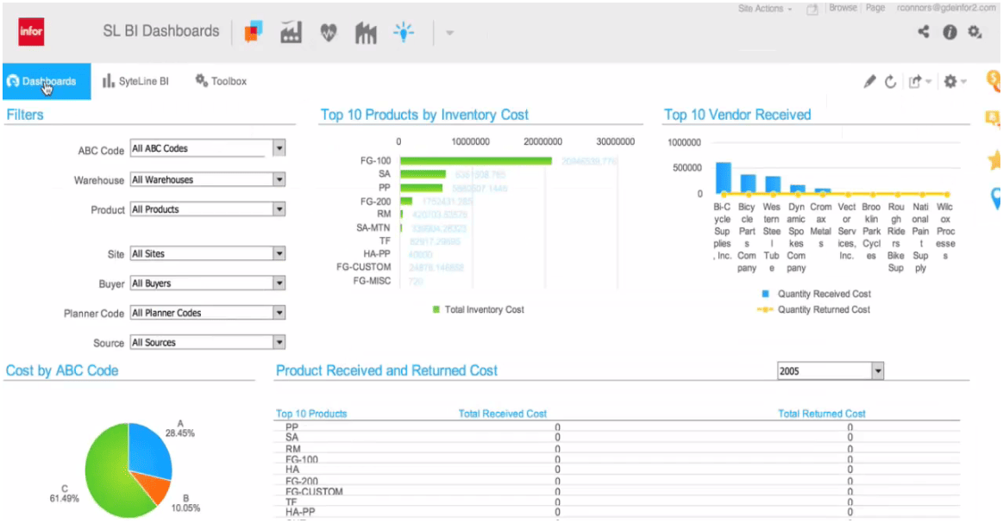The height and width of the screenshot is (523, 1003).
Task: Switch to the Dashboards tab
Action: pyautogui.click(x=47, y=81)
